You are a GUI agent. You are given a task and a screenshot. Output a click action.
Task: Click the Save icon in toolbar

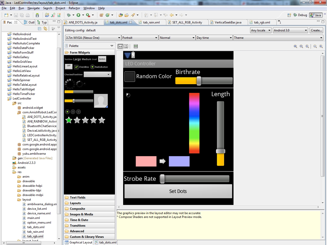16,15
